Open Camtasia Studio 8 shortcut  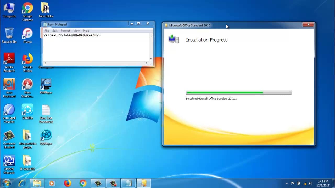coord(9,139)
